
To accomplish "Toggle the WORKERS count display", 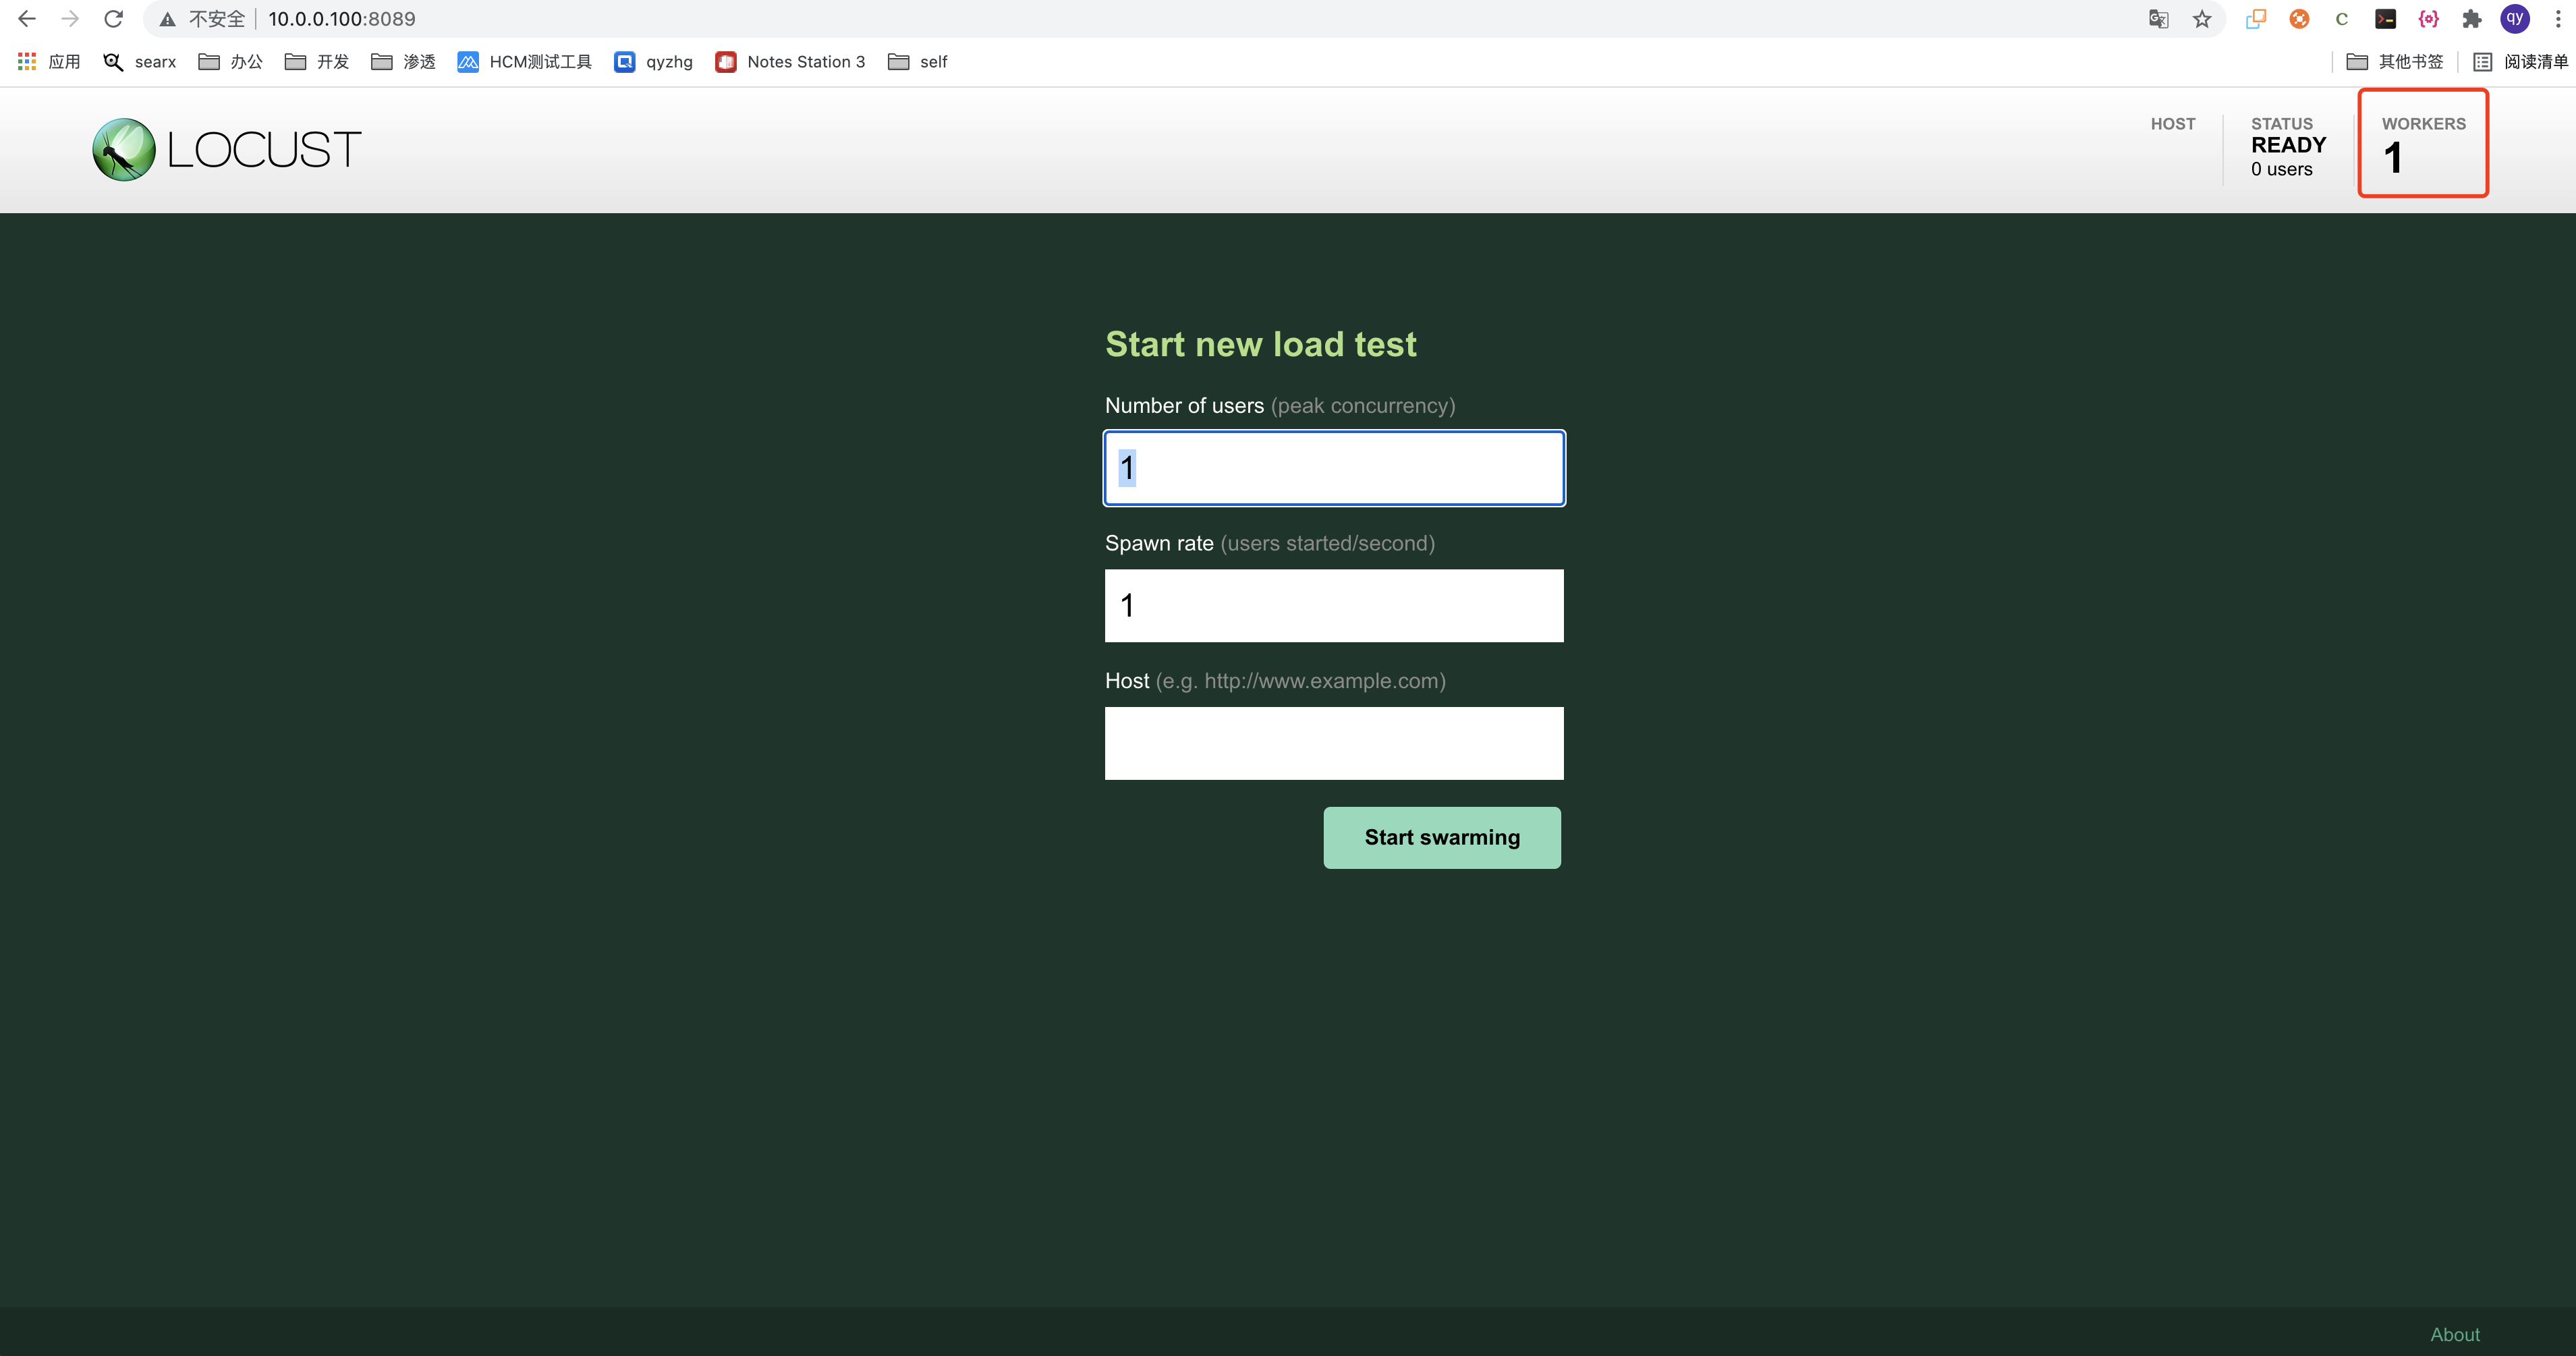I will (2423, 148).
